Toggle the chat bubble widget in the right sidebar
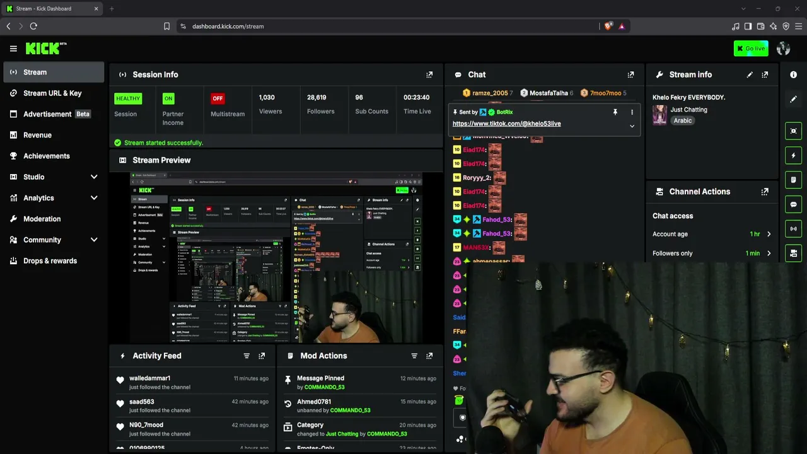The image size is (807, 454). (x=793, y=204)
